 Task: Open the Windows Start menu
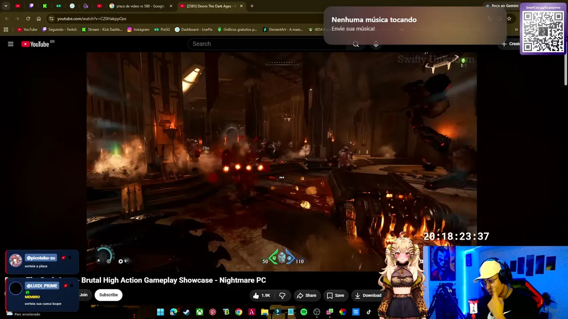pyautogui.click(x=160, y=312)
